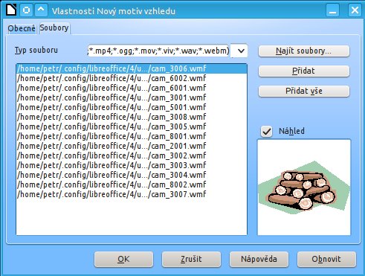Select file cam_3008.wmf in list
The width and height of the screenshot is (365, 276).
click(132, 117)
